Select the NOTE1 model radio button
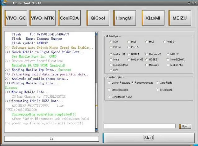This screenshot has width=198, height=146. [129, 54]
